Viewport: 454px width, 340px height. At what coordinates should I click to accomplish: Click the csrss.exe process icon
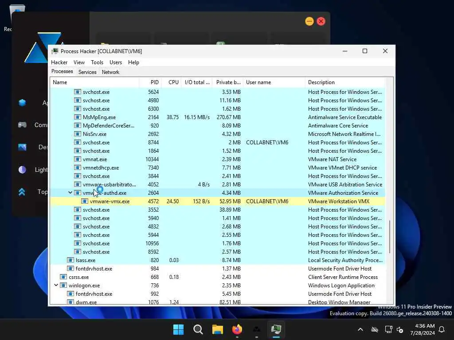tap(63, 277)
